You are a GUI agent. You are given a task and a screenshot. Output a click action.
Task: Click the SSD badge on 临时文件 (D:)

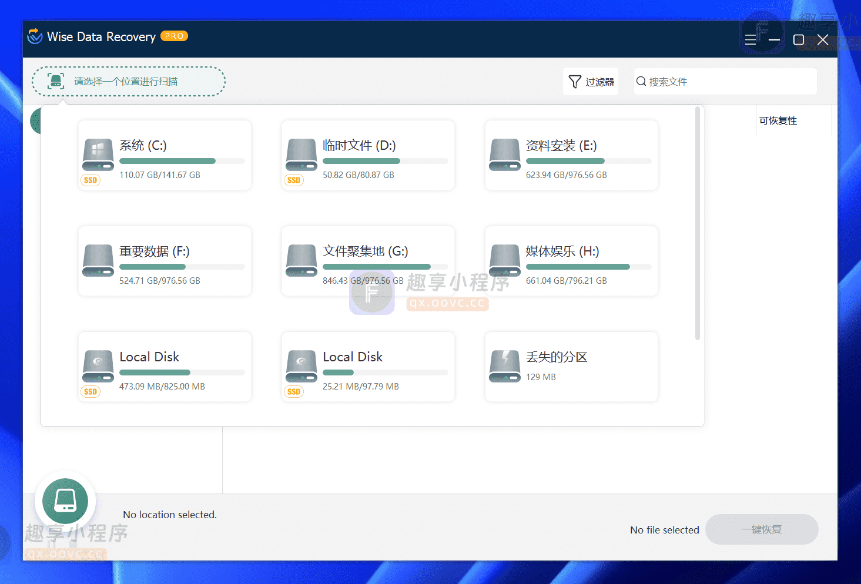294,180
